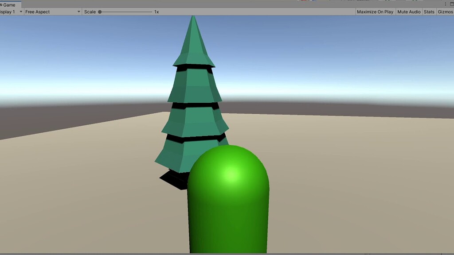Click the 1x scale value label
454x255 pixels.
pyautogui.click(x=156, y=12)
